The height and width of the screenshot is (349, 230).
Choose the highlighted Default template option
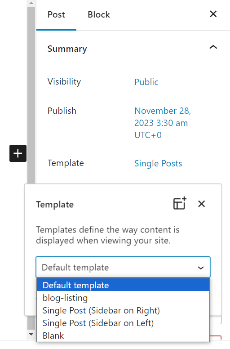[x=123, y=285]
